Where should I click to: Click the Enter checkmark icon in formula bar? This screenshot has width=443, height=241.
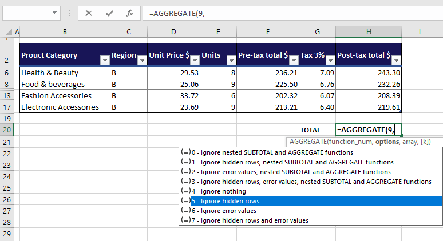click(109, 13)
